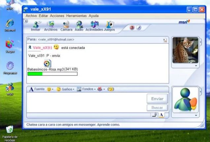Open the Archivos sharing icon
The width and height of the screenshot is (210, 142).
(51, 26)
